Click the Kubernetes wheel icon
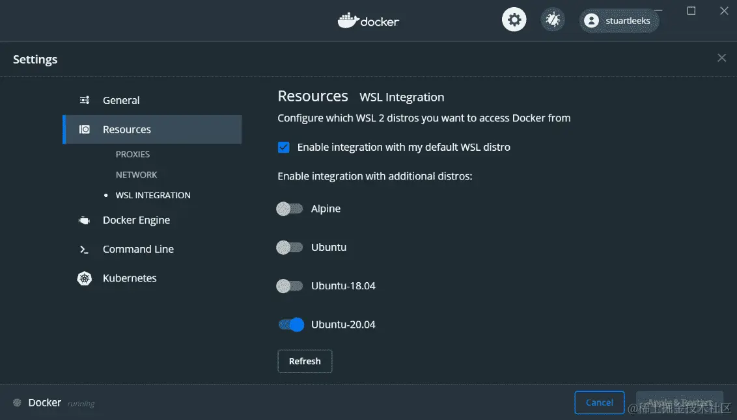Screen dimensions: 737x420 click(x=85, y=278)
